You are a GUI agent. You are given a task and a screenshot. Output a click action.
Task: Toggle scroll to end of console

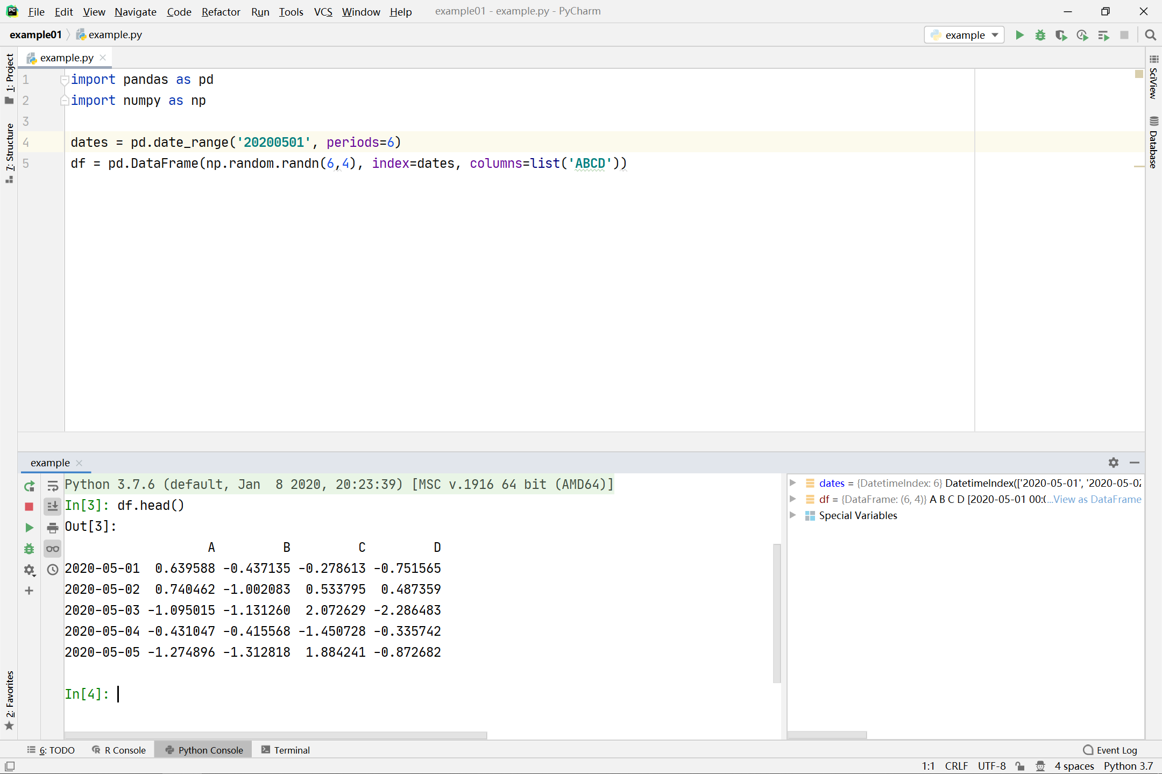point(53,507)
